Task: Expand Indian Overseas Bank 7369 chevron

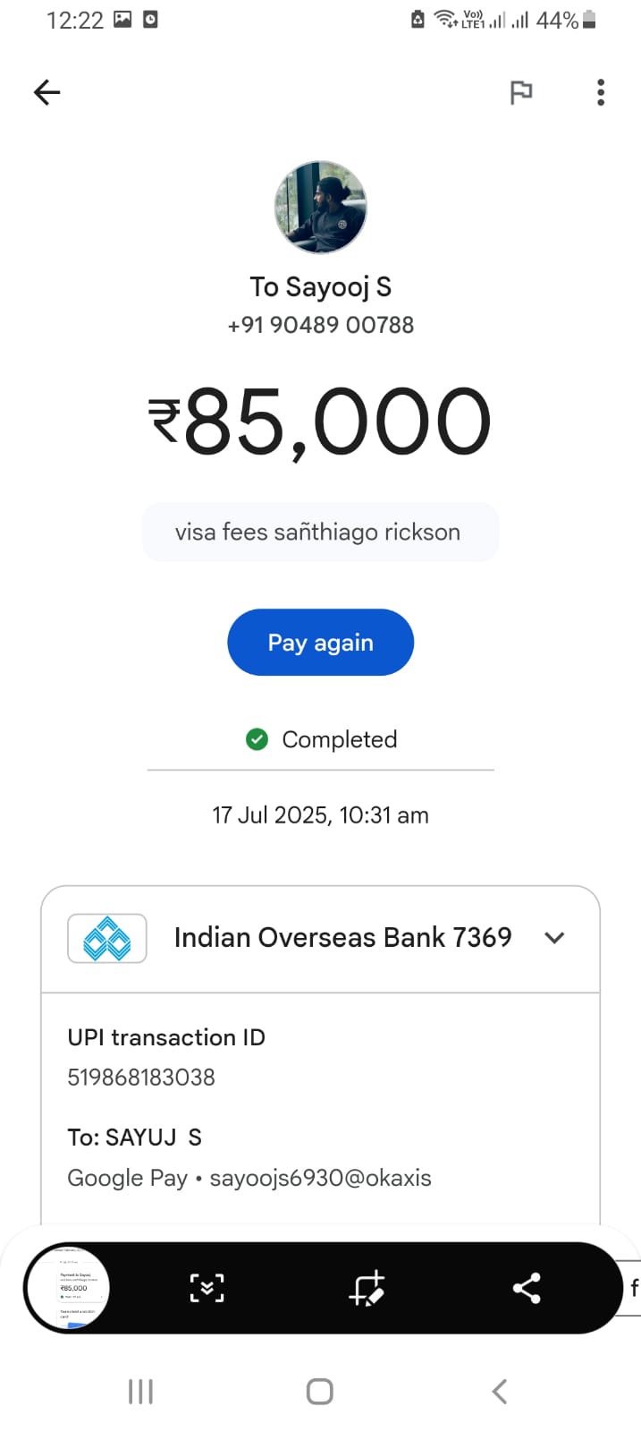Action: pos(554,938)
